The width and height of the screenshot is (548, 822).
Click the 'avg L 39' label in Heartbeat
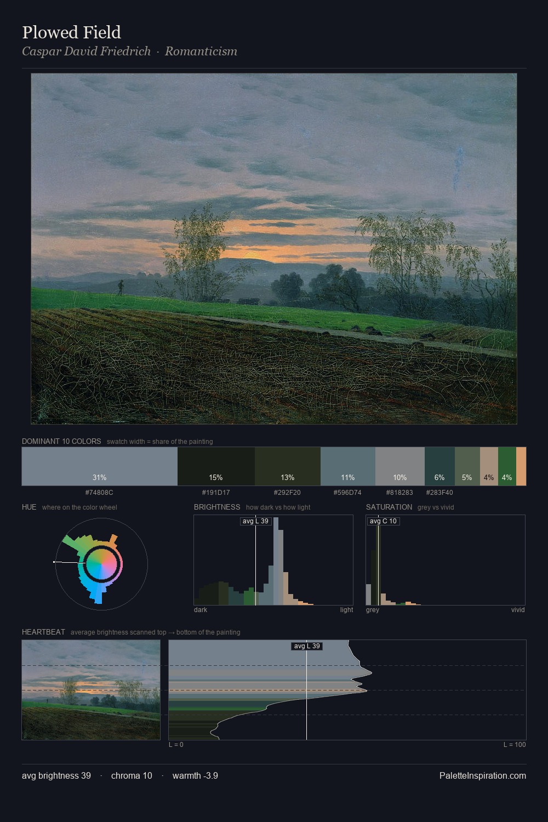tap(307, 646)
